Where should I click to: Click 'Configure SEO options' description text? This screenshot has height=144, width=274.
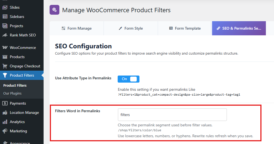point(147,53)
